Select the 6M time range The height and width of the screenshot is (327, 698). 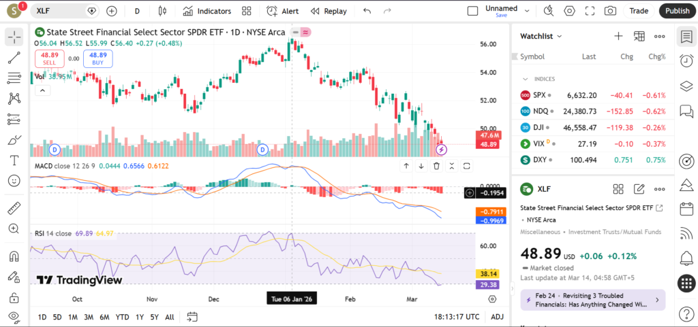pos(104,317)
